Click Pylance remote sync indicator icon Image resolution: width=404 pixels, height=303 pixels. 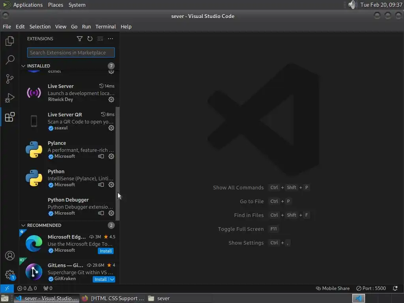[101, 156]
